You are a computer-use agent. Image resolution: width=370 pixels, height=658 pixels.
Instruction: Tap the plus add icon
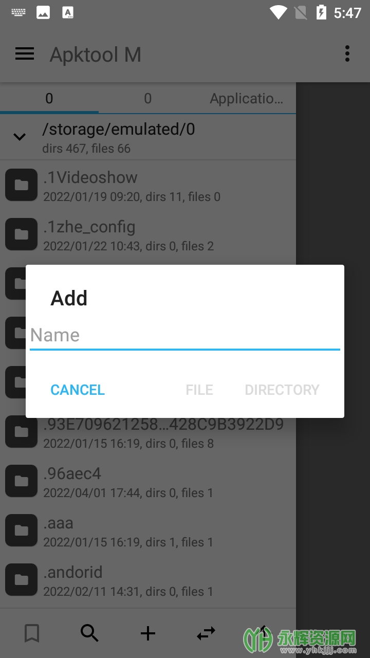pyautogui.click(x=148, y=633)
